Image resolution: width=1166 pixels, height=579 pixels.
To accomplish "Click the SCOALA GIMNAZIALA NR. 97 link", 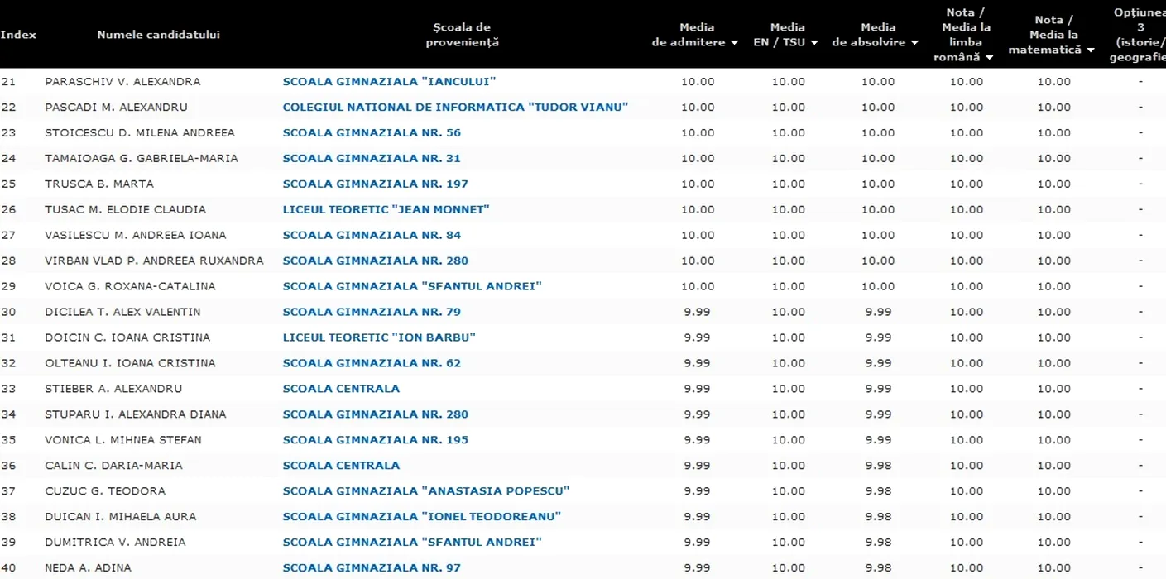I will [x=372, y=568].
